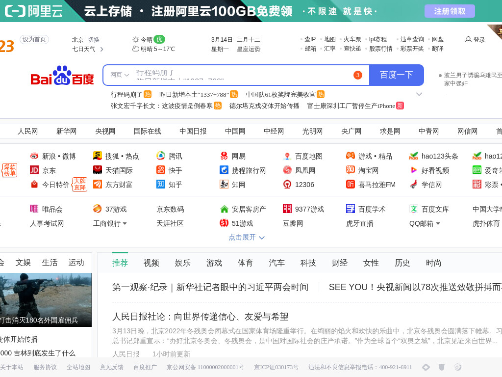Image resolution: width=502 pixels, height=377 pixels.
Task: Open the Tencent penguin icon
Action: [x=161, y=156]
